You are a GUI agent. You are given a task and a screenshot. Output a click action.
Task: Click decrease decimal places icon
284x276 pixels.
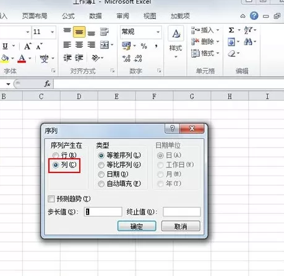(138, 58)
